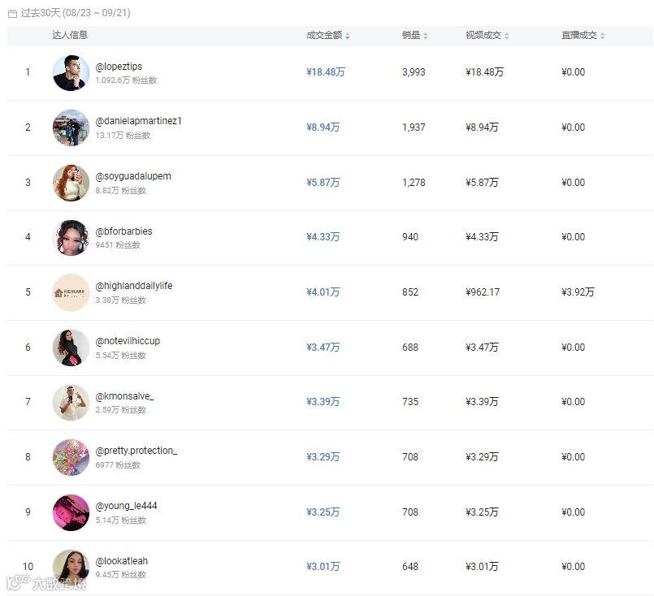Sort by 直播成交 column arrow
The image size is (654, 596).
click(603, 36)
